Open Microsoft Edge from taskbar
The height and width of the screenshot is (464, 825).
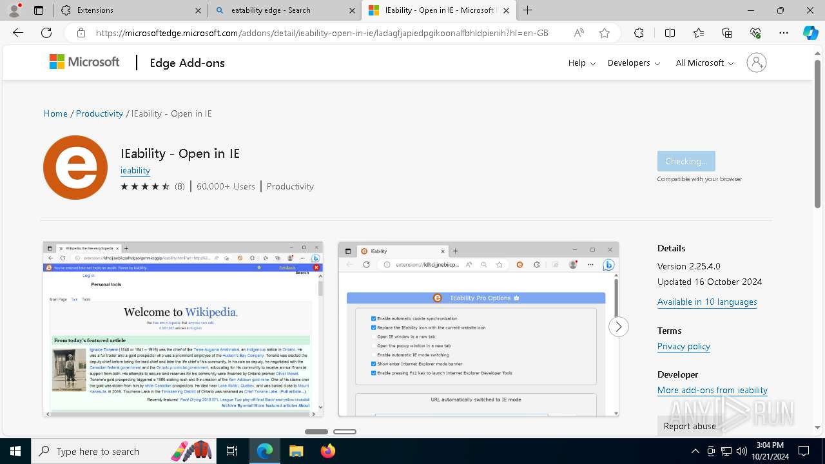point(265,451)
